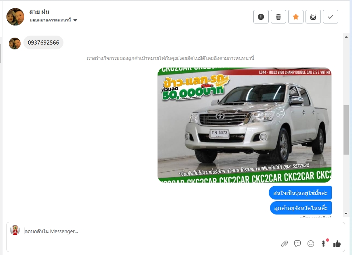352x255 pixels.
Task: Mark conversation unread with envelope icon
Action: [x=313, y=17]
